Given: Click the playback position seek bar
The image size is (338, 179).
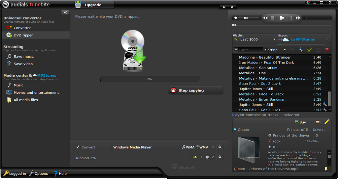Looking at the screenshot, I should click(282, 25).
